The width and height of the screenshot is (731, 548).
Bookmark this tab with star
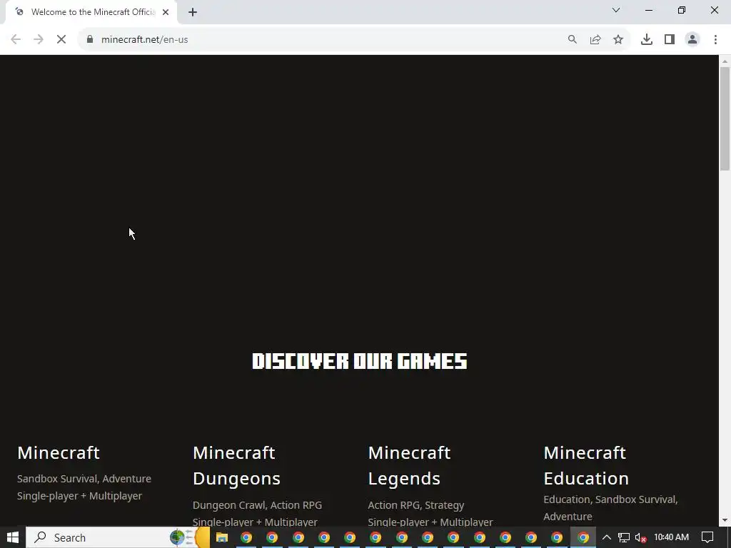click(x=618, y=40)
